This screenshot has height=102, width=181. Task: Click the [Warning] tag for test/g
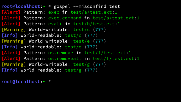point(14,64)
